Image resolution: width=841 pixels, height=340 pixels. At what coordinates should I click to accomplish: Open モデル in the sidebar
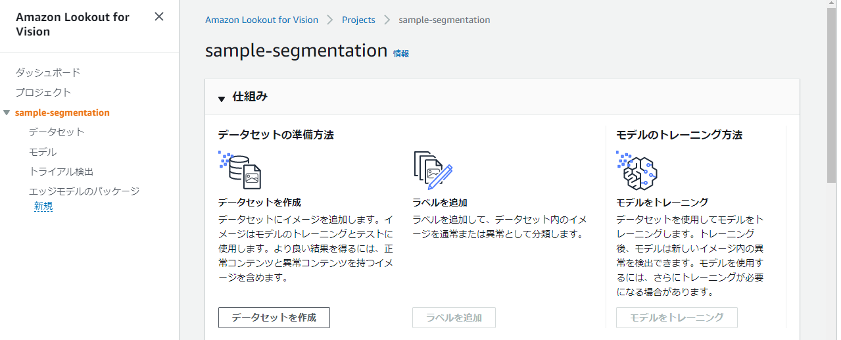click(43, 152)
